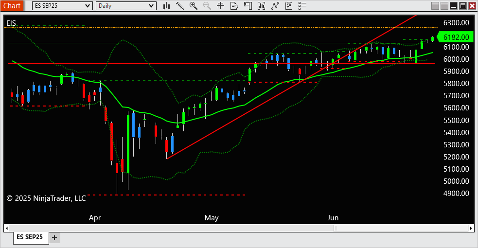Click the EIS label in chart corner
478x248 pixels.
tap(11, 23)
